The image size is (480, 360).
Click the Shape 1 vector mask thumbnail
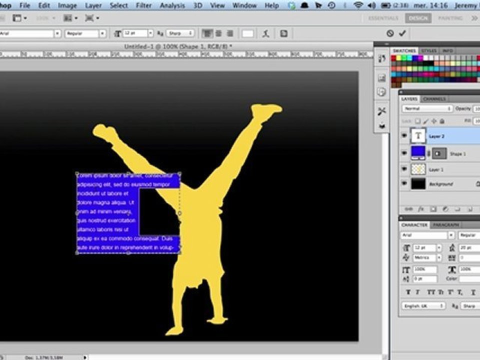(x=439, y=153)
